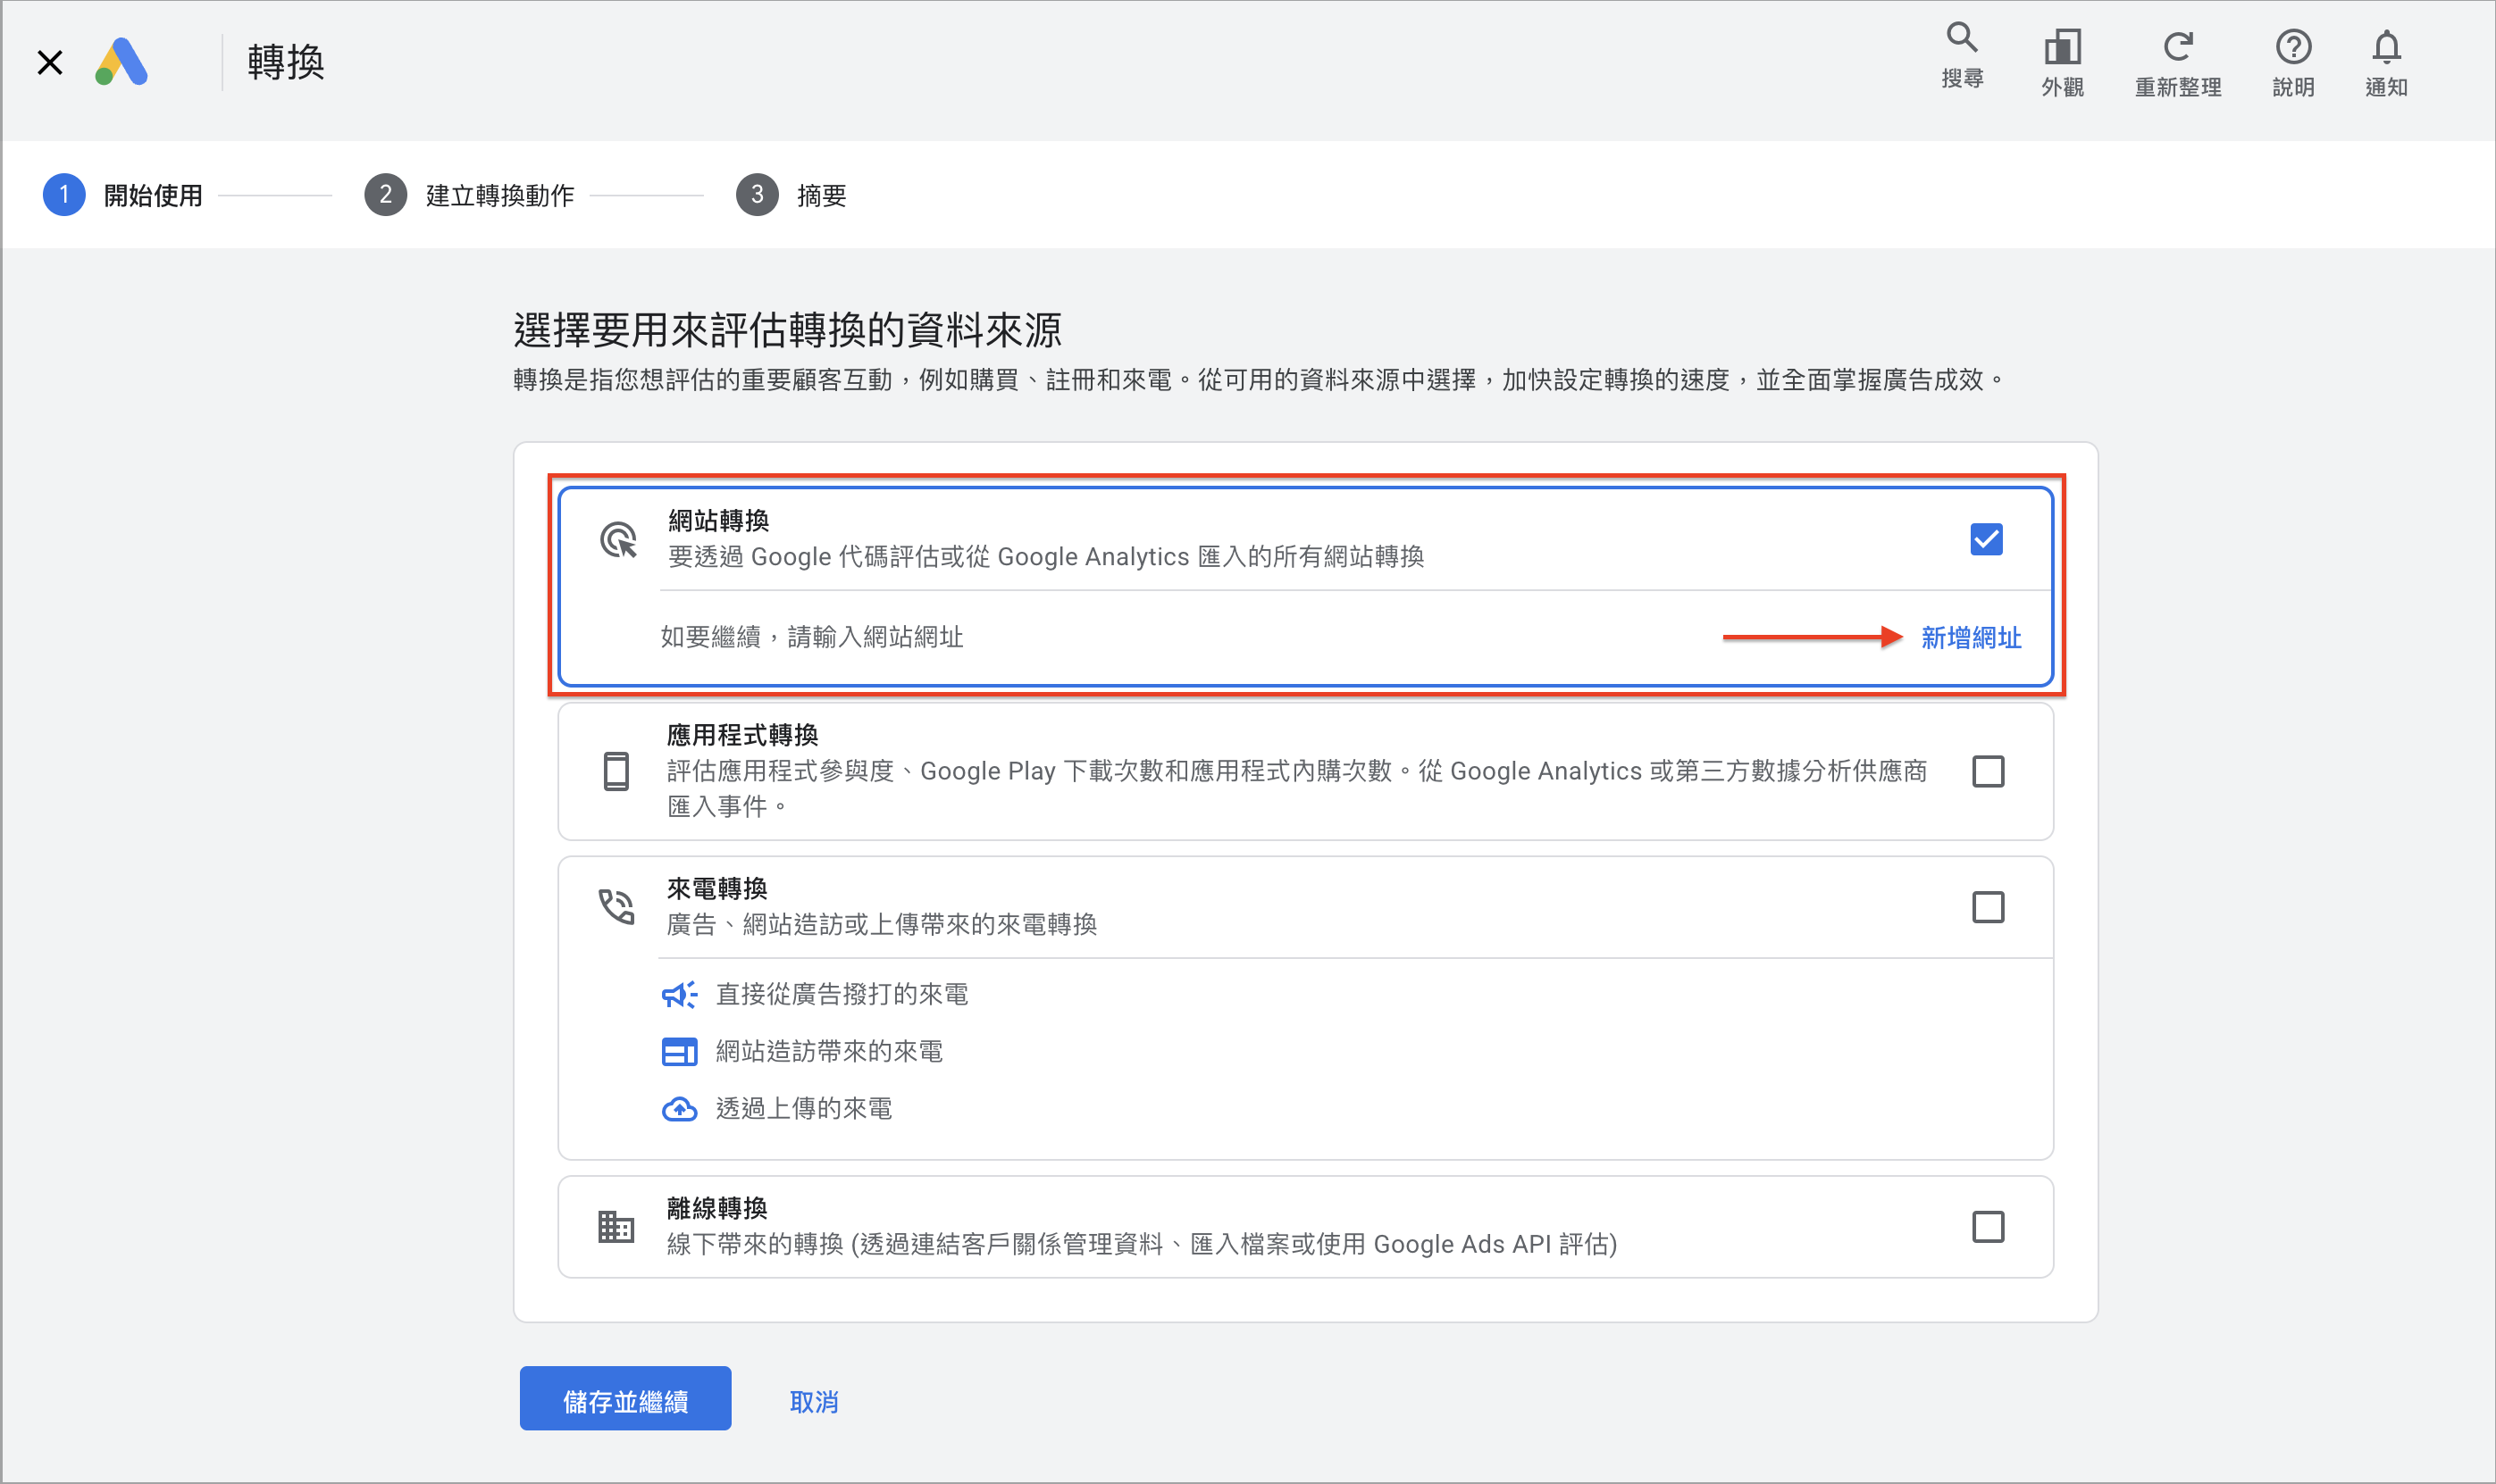
Task: Open the 通知 notifications bell
Action: pyautogui.click(x=2386, y=46)
